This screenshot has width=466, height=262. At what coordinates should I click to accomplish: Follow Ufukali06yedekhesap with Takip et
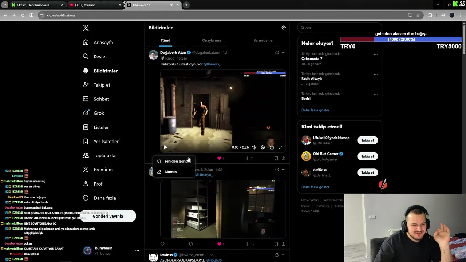point(367,140)
